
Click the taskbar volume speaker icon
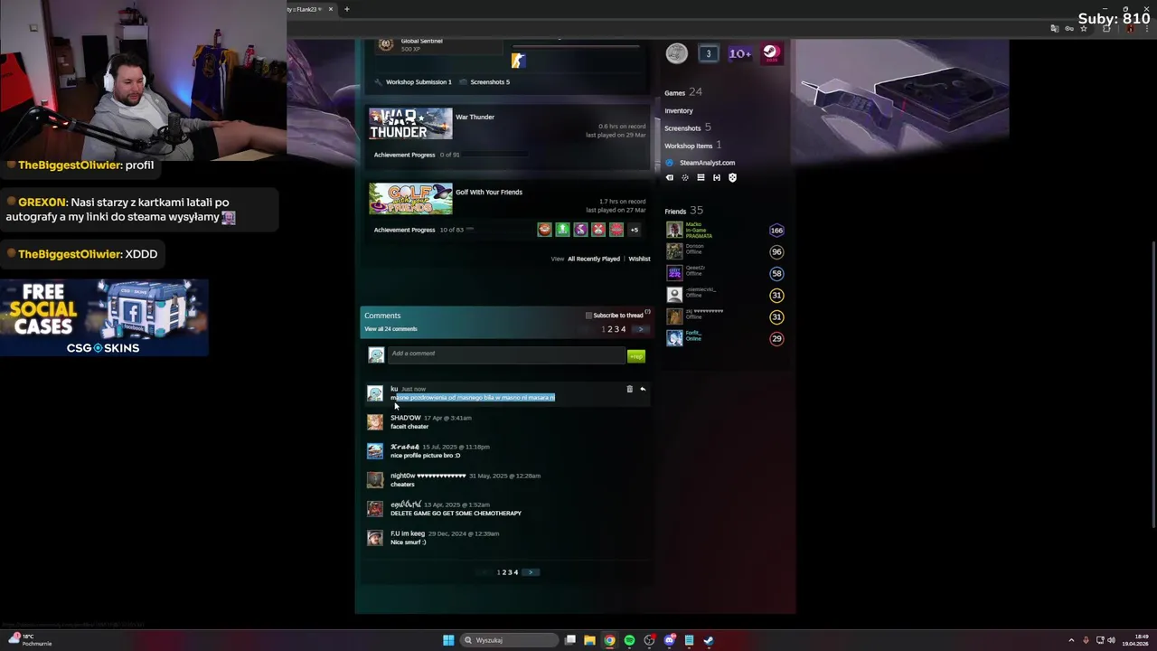point(1111,640)
